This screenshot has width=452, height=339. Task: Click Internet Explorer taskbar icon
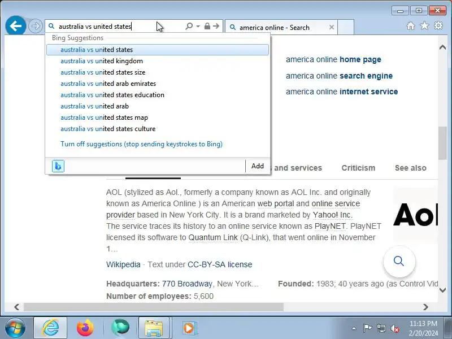click(50, 328)
